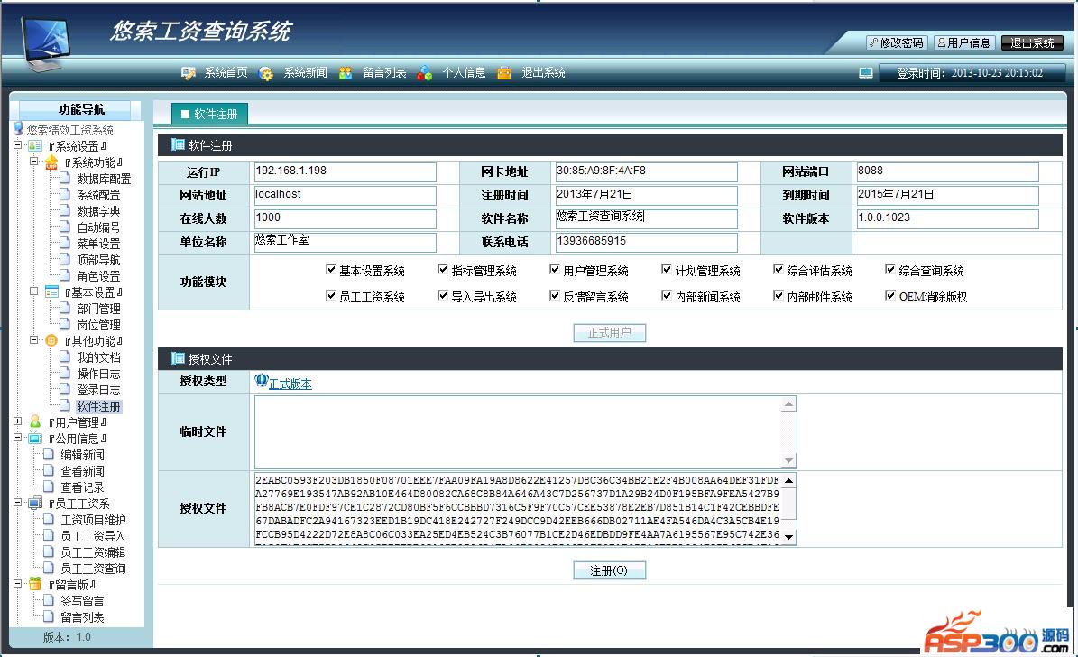Click the 临时文件 scrollbar up arrow
The width and height of the screenshot is (1078, 657).
(788, 404)
